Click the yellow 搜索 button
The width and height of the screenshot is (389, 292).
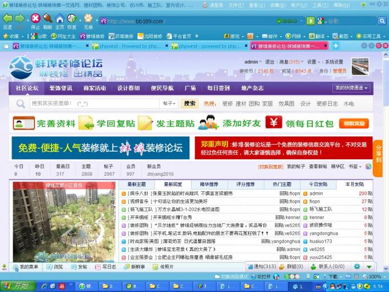190,104
